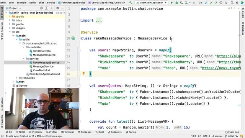Click the gutter Spring bean icon on line 10
The height and width of the screenshot is (138, 245).
(73, 38)
